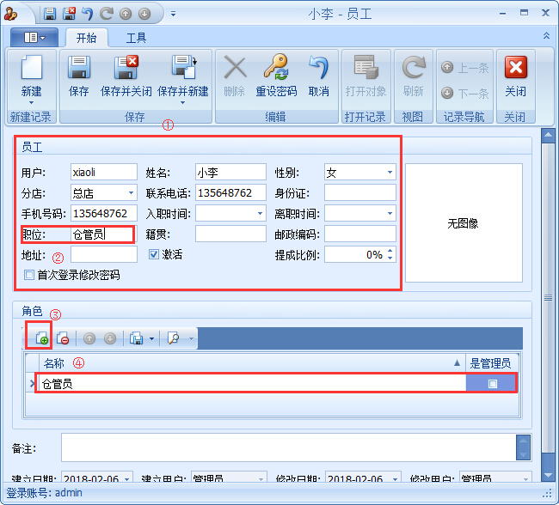The image size is (559, 505).
Task: Click the 职位 (Position) input field
Action: pyautogui.click(x=101, y=234)
